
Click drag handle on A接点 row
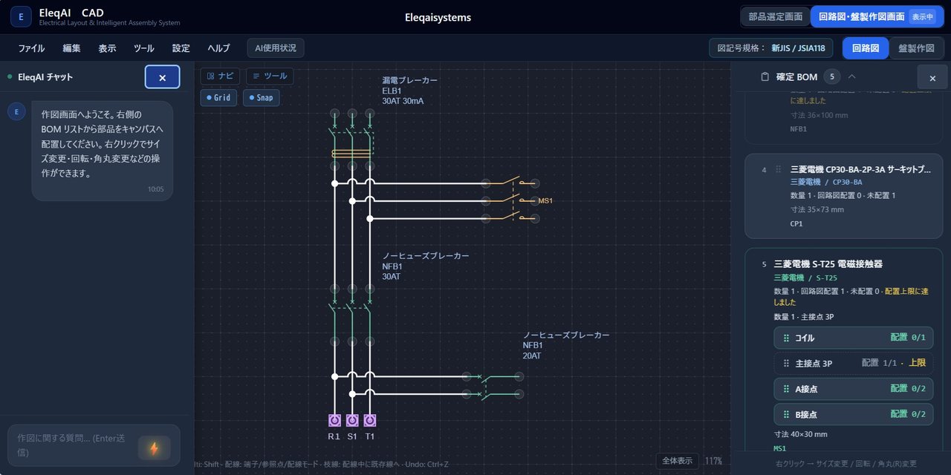pyautogui.click(x=786, y=389)
